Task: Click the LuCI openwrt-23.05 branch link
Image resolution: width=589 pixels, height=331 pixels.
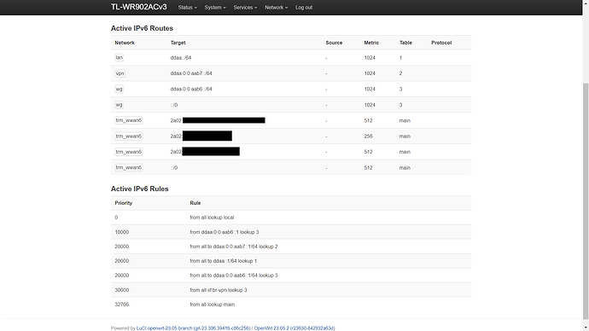Action: coord(193,328)
